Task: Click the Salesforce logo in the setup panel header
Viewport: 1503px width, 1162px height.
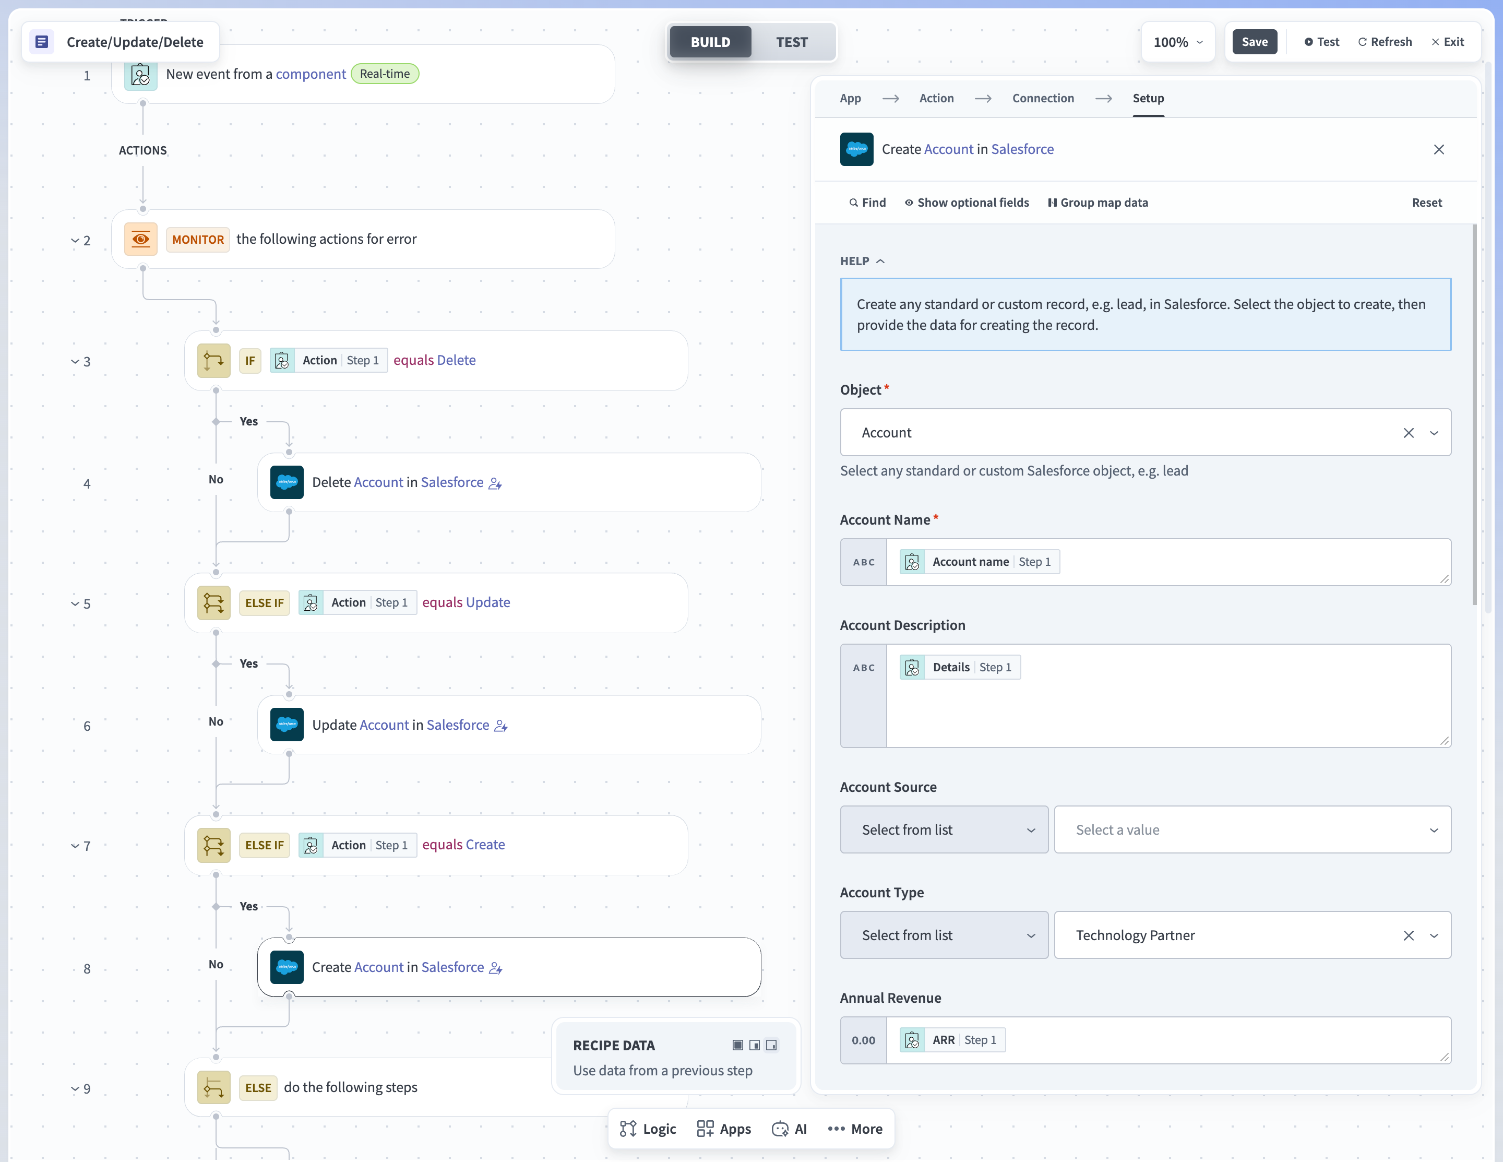Action: click(857, 149)
